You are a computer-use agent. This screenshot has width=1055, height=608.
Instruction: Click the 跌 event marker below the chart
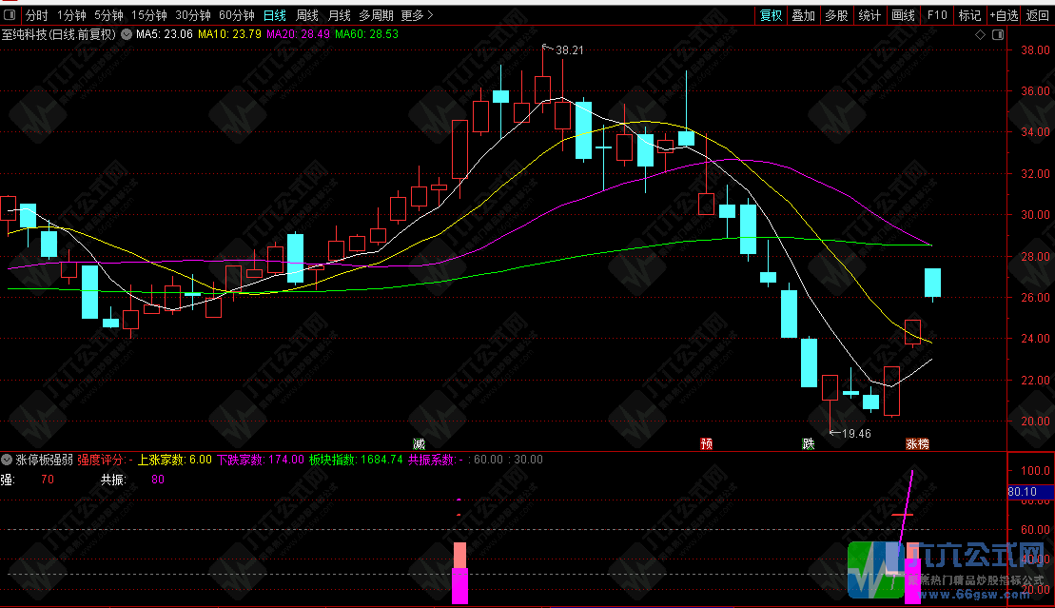[808, 443]
